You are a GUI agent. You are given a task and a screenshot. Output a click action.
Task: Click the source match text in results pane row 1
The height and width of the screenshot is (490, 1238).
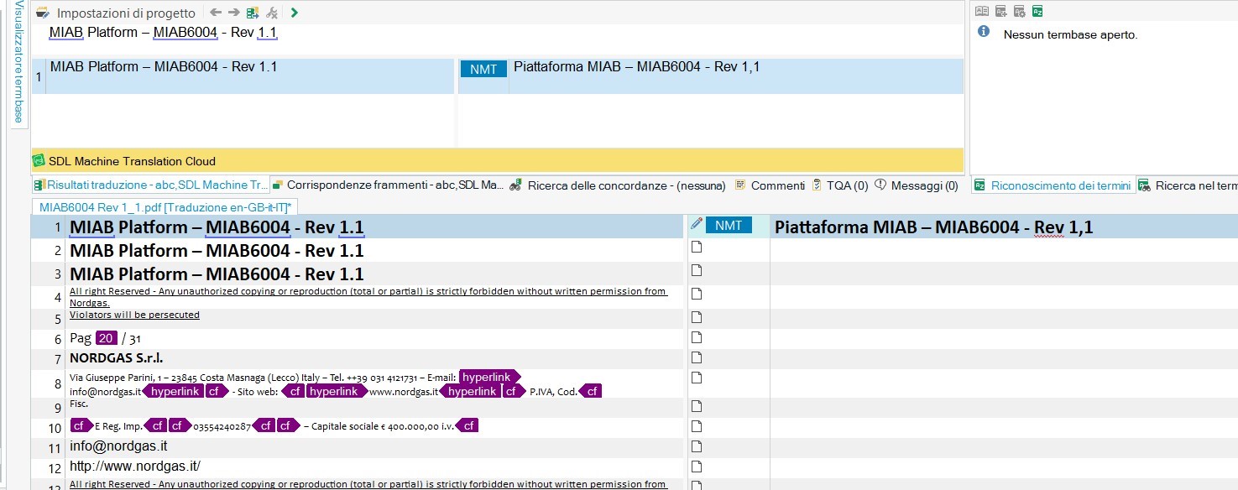[x=164, y=67]
